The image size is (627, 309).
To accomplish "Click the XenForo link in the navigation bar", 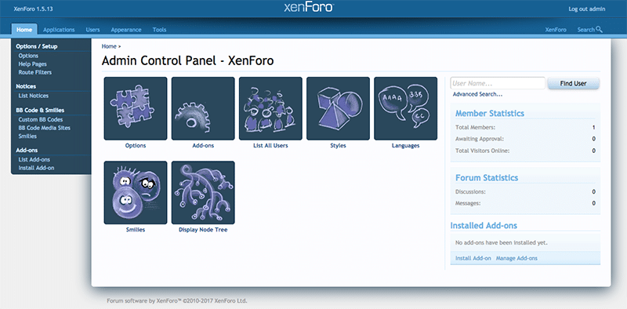I will 556,30.
